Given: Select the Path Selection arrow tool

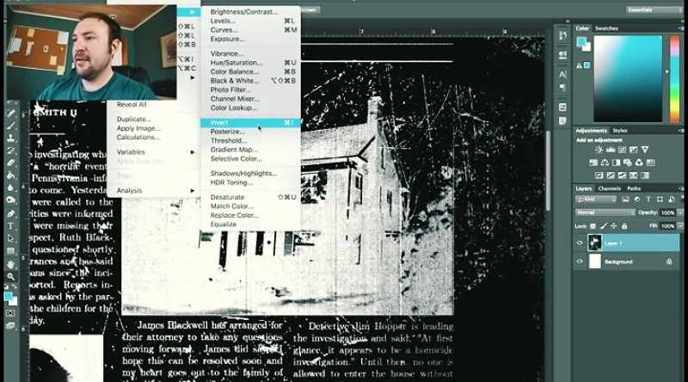Looking at the screenshot, I should (10, 238).
